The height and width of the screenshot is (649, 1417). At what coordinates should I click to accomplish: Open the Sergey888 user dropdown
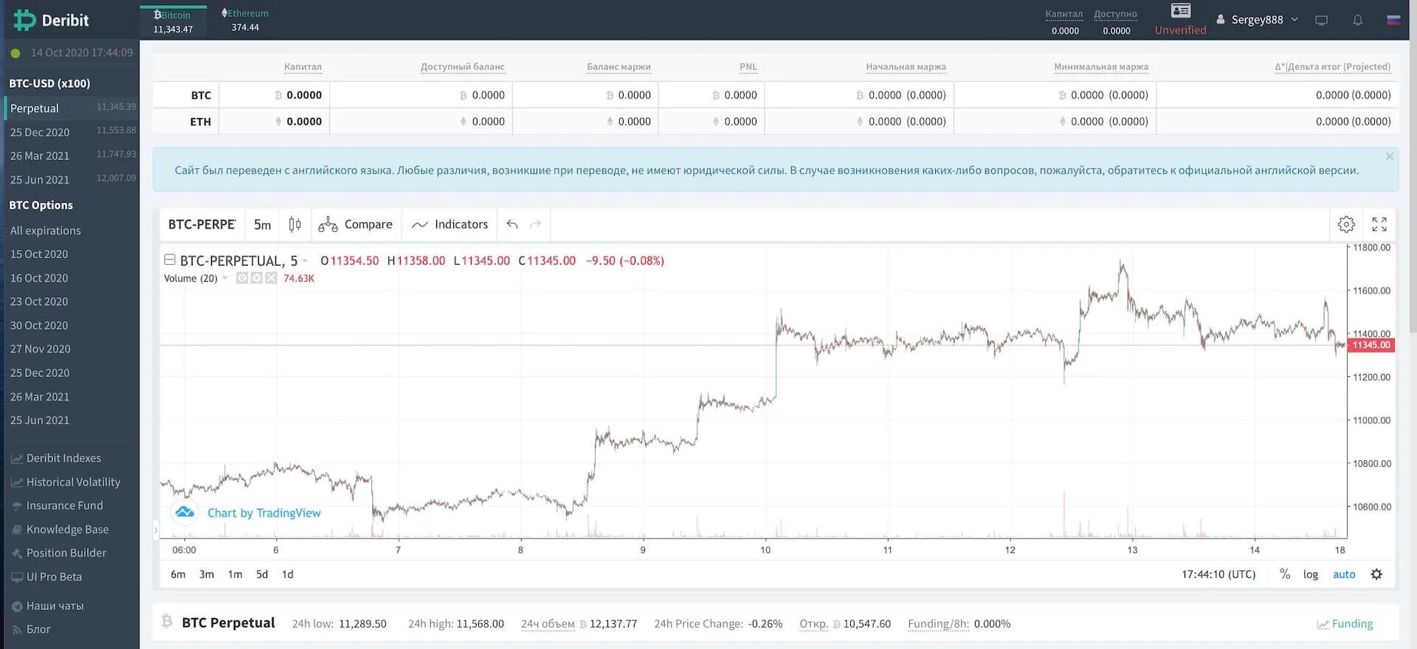(x=1257, y=20)
